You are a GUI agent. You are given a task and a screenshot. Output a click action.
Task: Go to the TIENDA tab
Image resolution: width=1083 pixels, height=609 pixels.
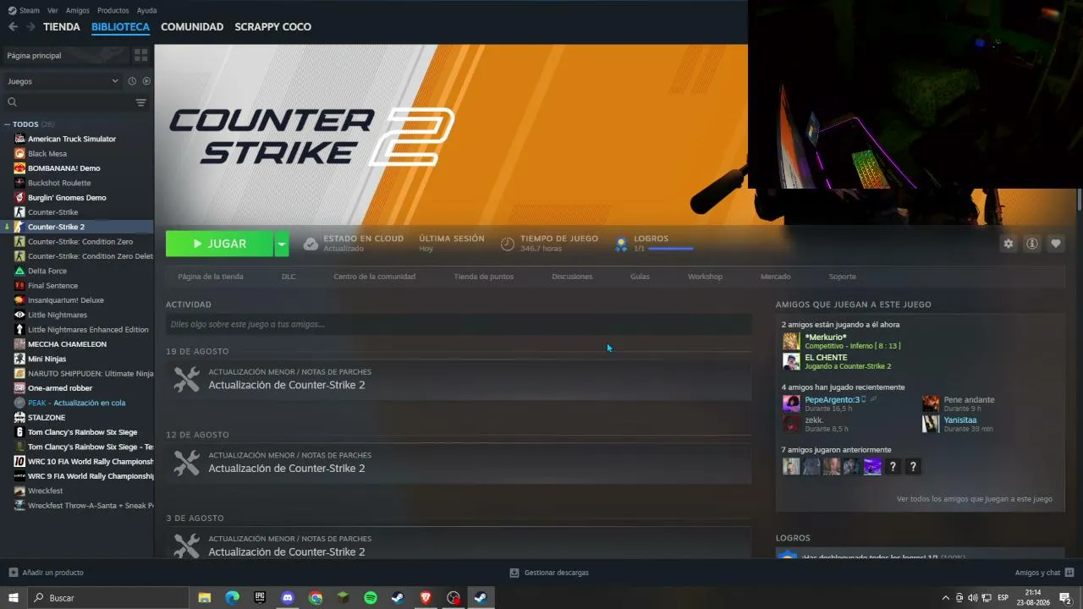click(62, 27)
